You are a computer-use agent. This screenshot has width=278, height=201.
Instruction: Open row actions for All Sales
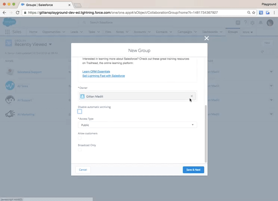click(271, 86)
